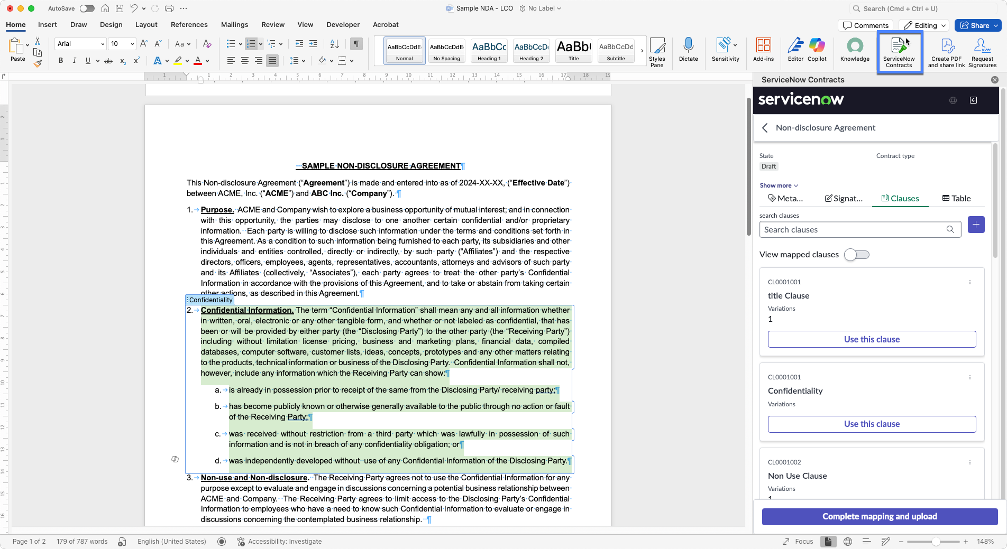Apply strikethrough formatting
The height and width of the screenshot is (549, 1007).
click(x=108, y=61)
